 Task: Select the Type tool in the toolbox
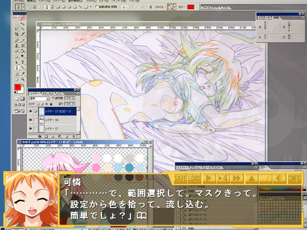(x=23, y=62)
